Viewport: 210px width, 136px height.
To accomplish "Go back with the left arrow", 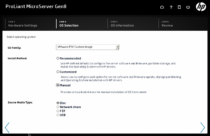I will click(x=7, y=128).
